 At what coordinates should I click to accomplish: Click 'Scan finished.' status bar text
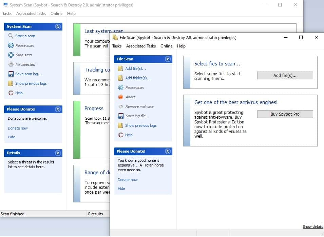click(x=13, y=214)
